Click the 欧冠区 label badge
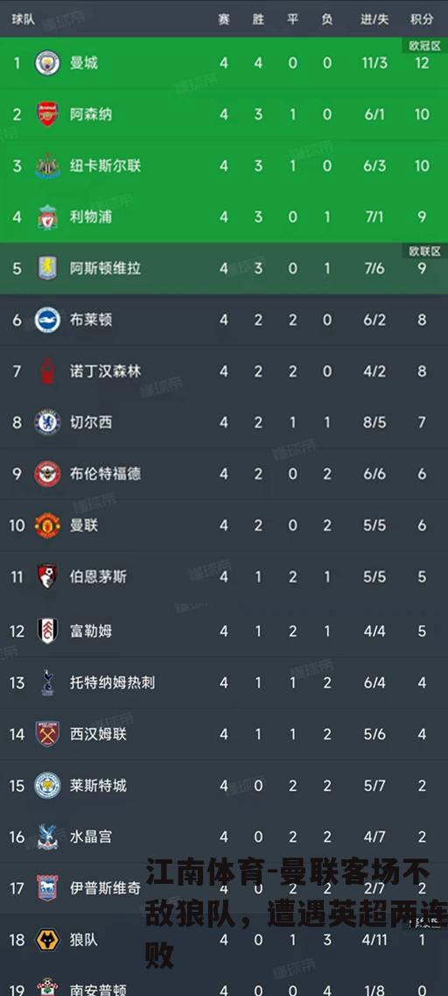Image resolution: width=448 pixels, height=996 pixels. coord(424,46)
